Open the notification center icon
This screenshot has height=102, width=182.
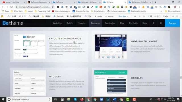click(178, 99)
